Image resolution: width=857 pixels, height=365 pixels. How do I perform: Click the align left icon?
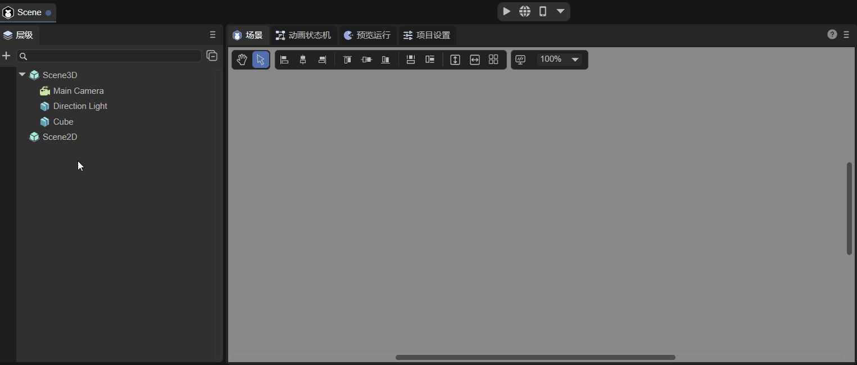284,60
